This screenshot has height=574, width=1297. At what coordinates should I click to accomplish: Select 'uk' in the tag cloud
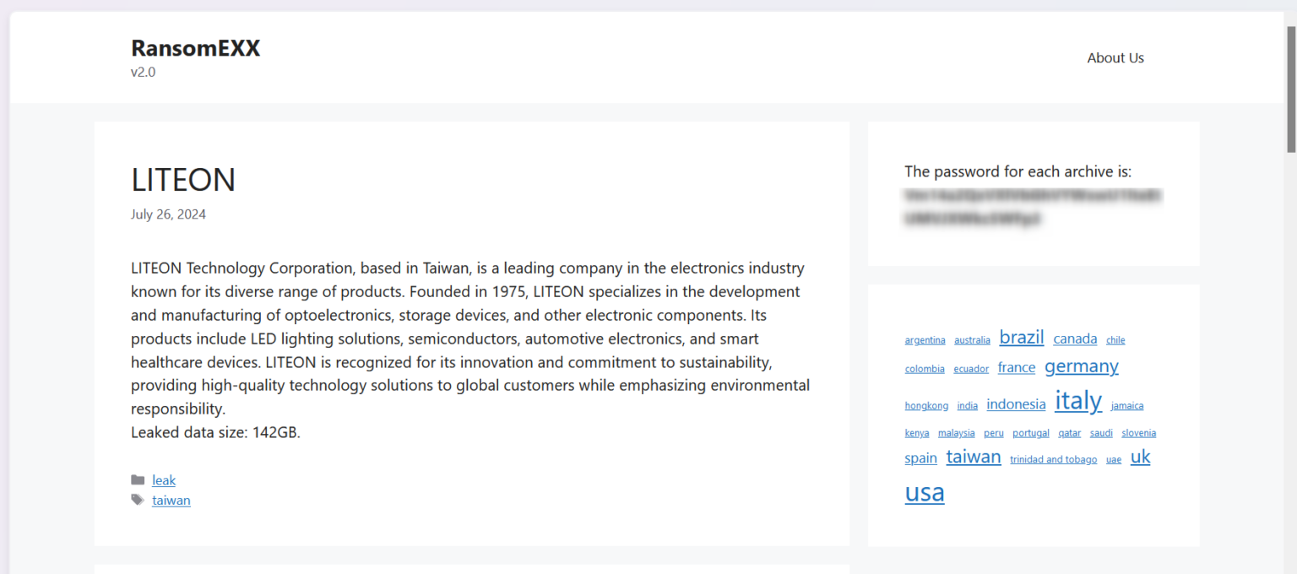coord(1140,457)
